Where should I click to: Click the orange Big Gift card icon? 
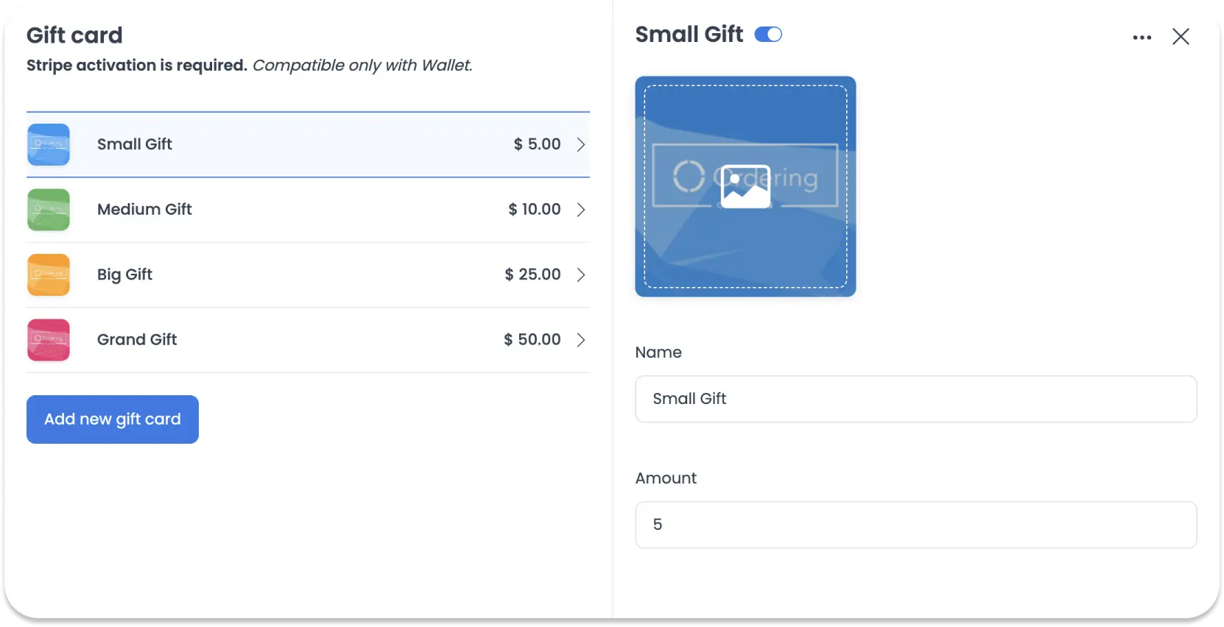(x=49, y=274)
